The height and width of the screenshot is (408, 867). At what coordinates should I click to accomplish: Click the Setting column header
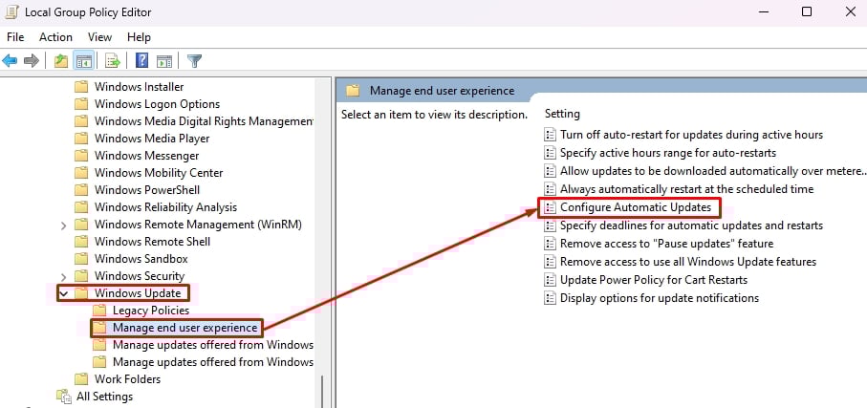point(562,114)
